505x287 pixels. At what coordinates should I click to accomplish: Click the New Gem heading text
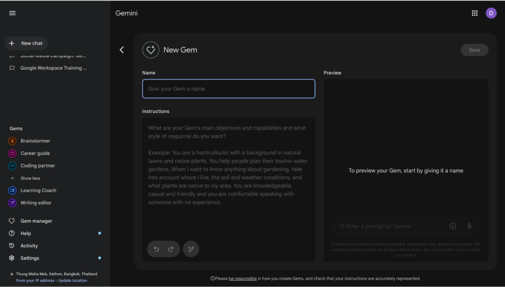pos(180,50)
